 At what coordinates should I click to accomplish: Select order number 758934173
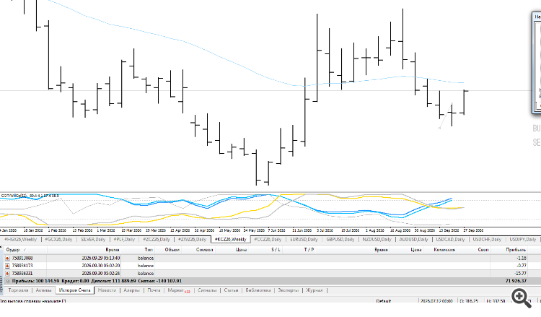pos(22,266)
